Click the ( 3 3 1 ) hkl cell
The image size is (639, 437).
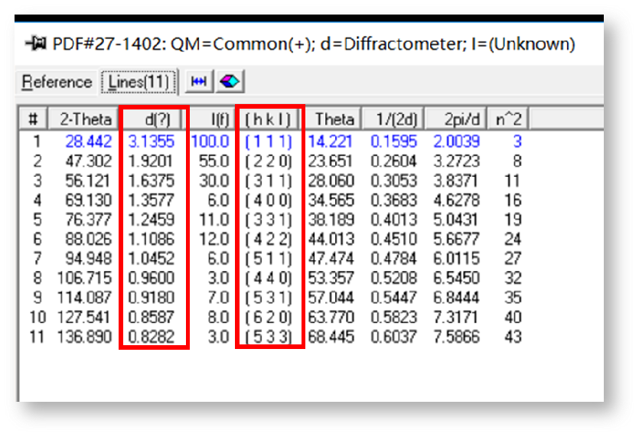click(x=269, y=220)
